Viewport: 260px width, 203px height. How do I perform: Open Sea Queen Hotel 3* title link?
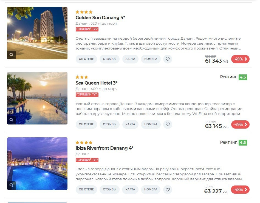(96, 83)
